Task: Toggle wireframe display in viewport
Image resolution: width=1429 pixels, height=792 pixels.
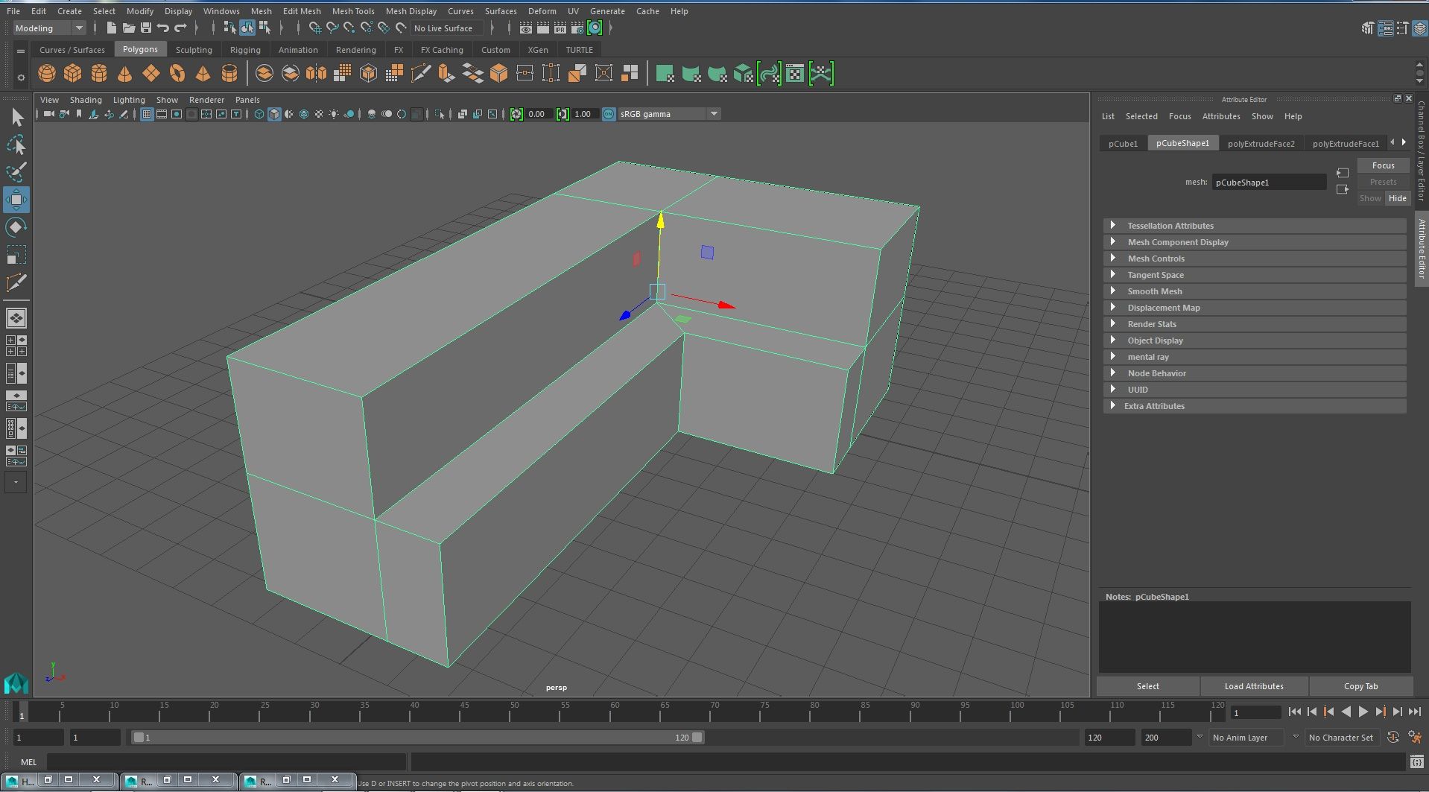Action: (x=259, y=114)
